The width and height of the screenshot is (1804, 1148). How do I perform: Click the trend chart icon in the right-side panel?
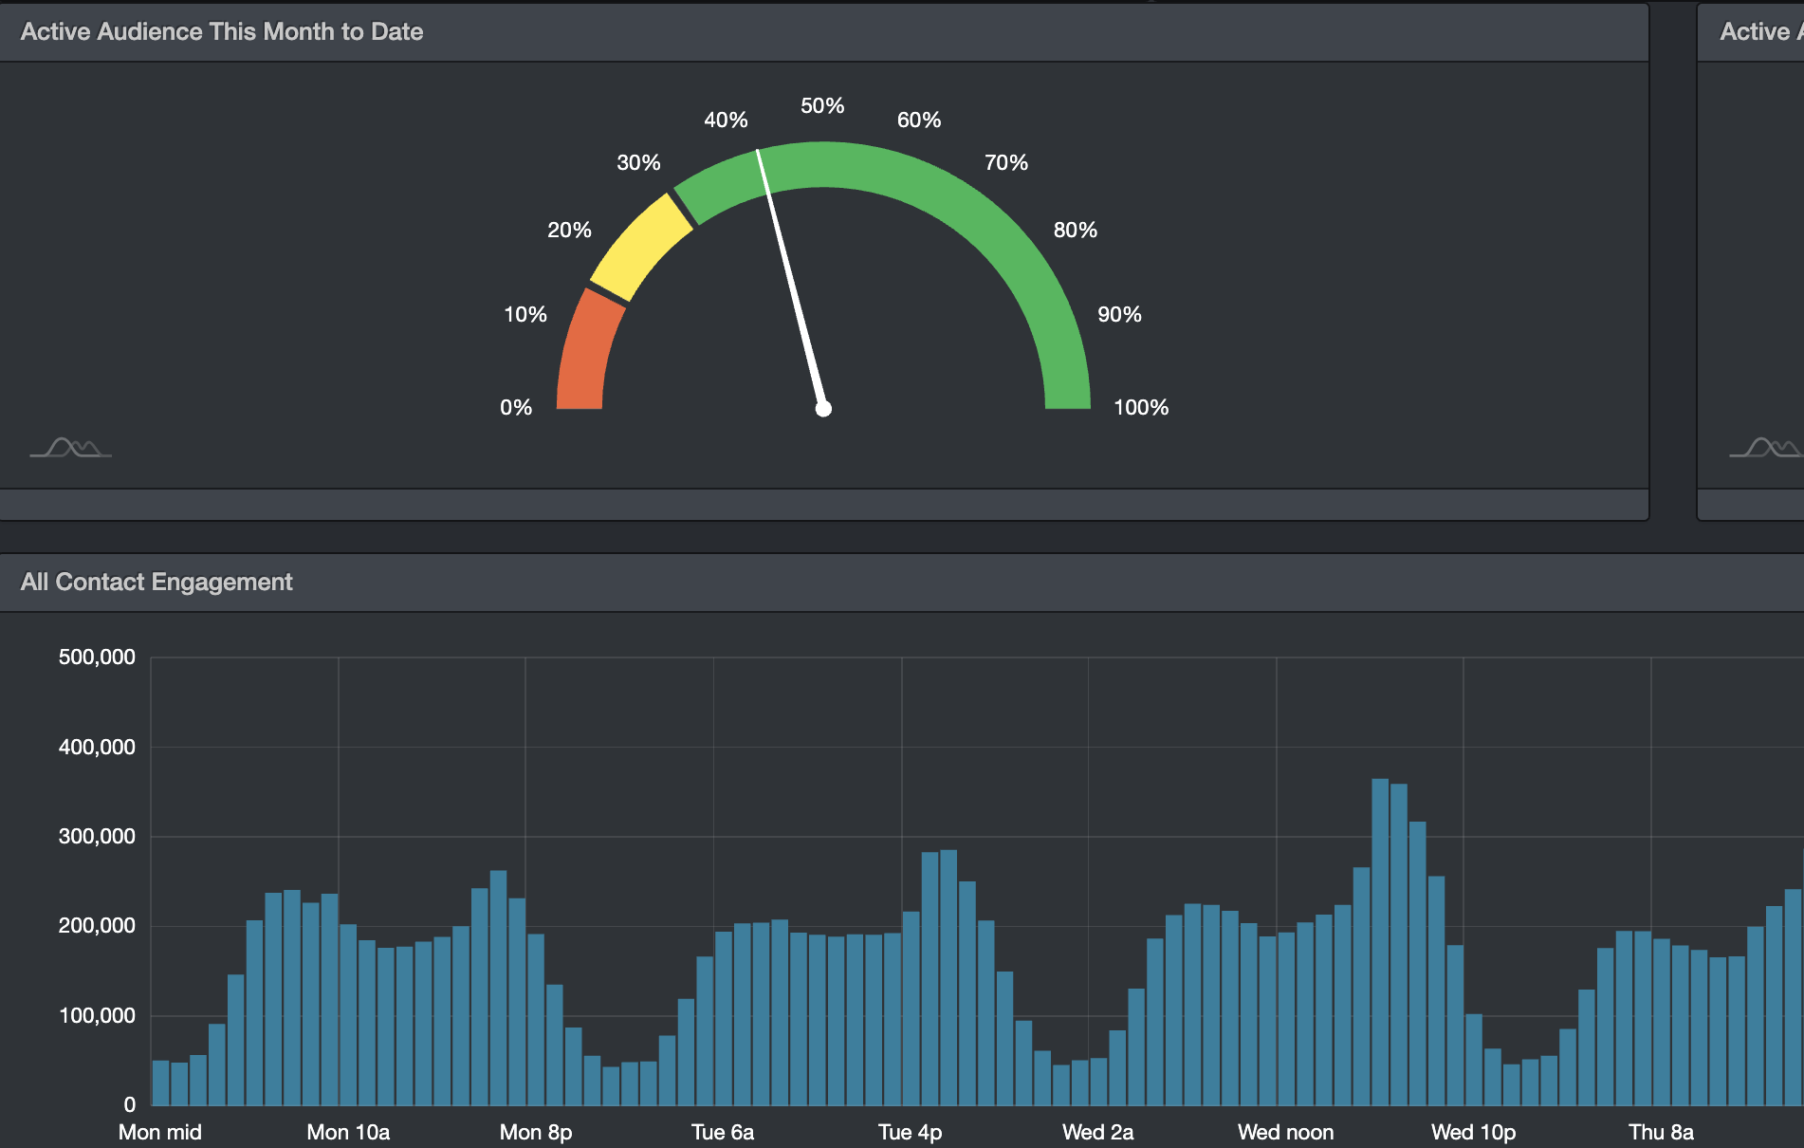click(x=1766, y=447)
